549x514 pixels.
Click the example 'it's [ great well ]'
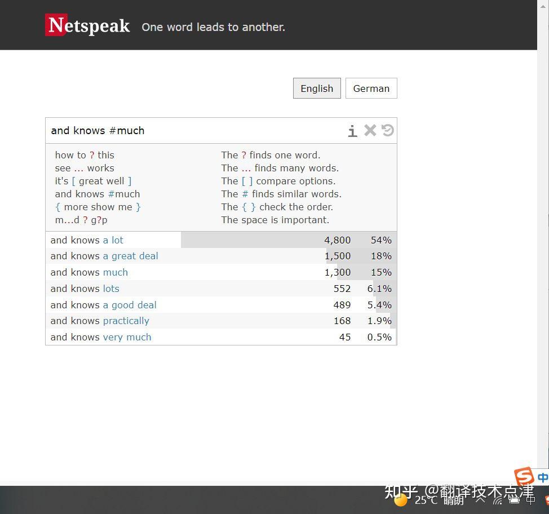pos(94,181)
